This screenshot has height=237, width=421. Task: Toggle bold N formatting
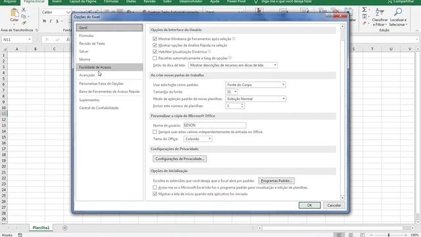[x=44, y=21]
